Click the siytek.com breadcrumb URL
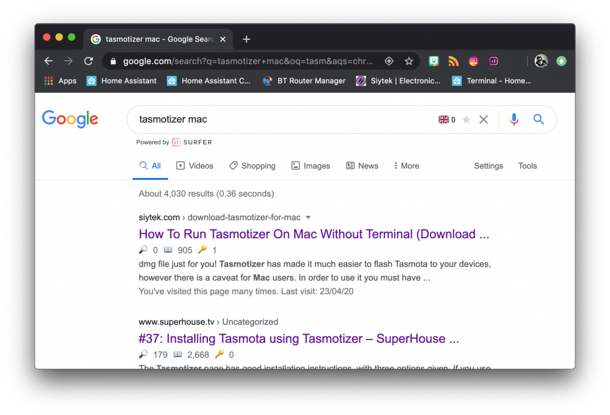Viewport: 610px width, 415px height. point(220,217)
